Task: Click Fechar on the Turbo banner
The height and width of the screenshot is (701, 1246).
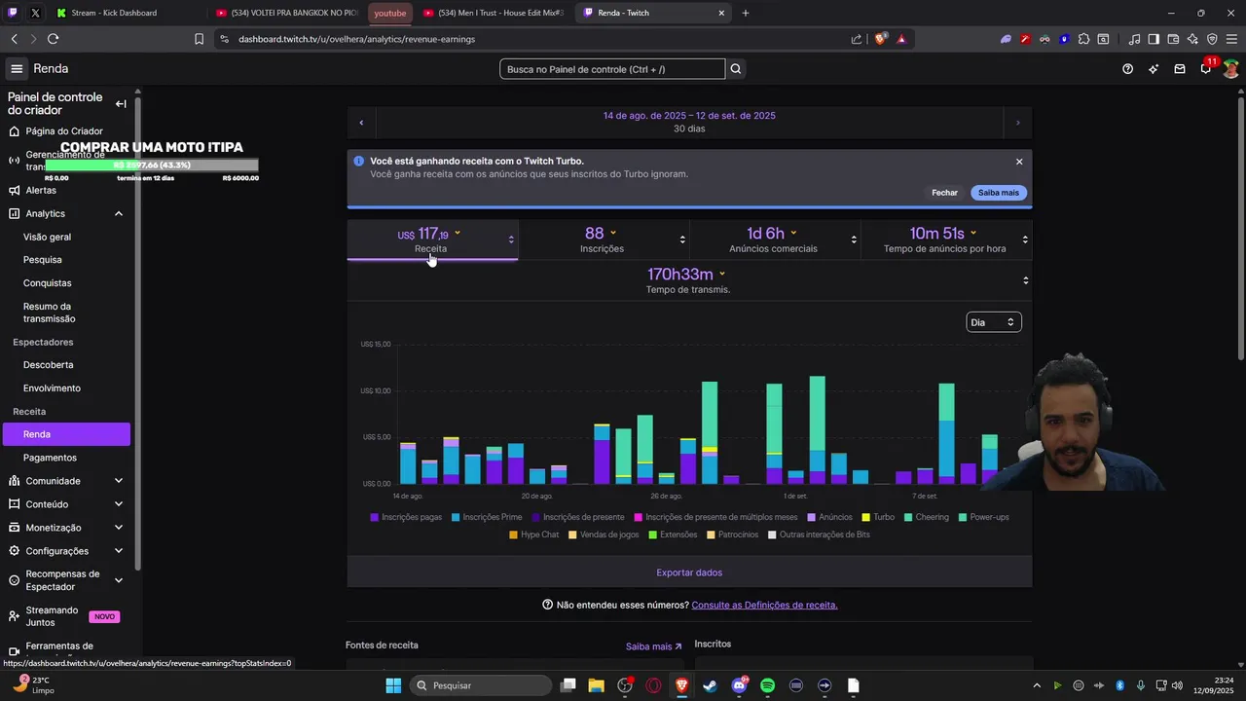Action: coord(944,193)
